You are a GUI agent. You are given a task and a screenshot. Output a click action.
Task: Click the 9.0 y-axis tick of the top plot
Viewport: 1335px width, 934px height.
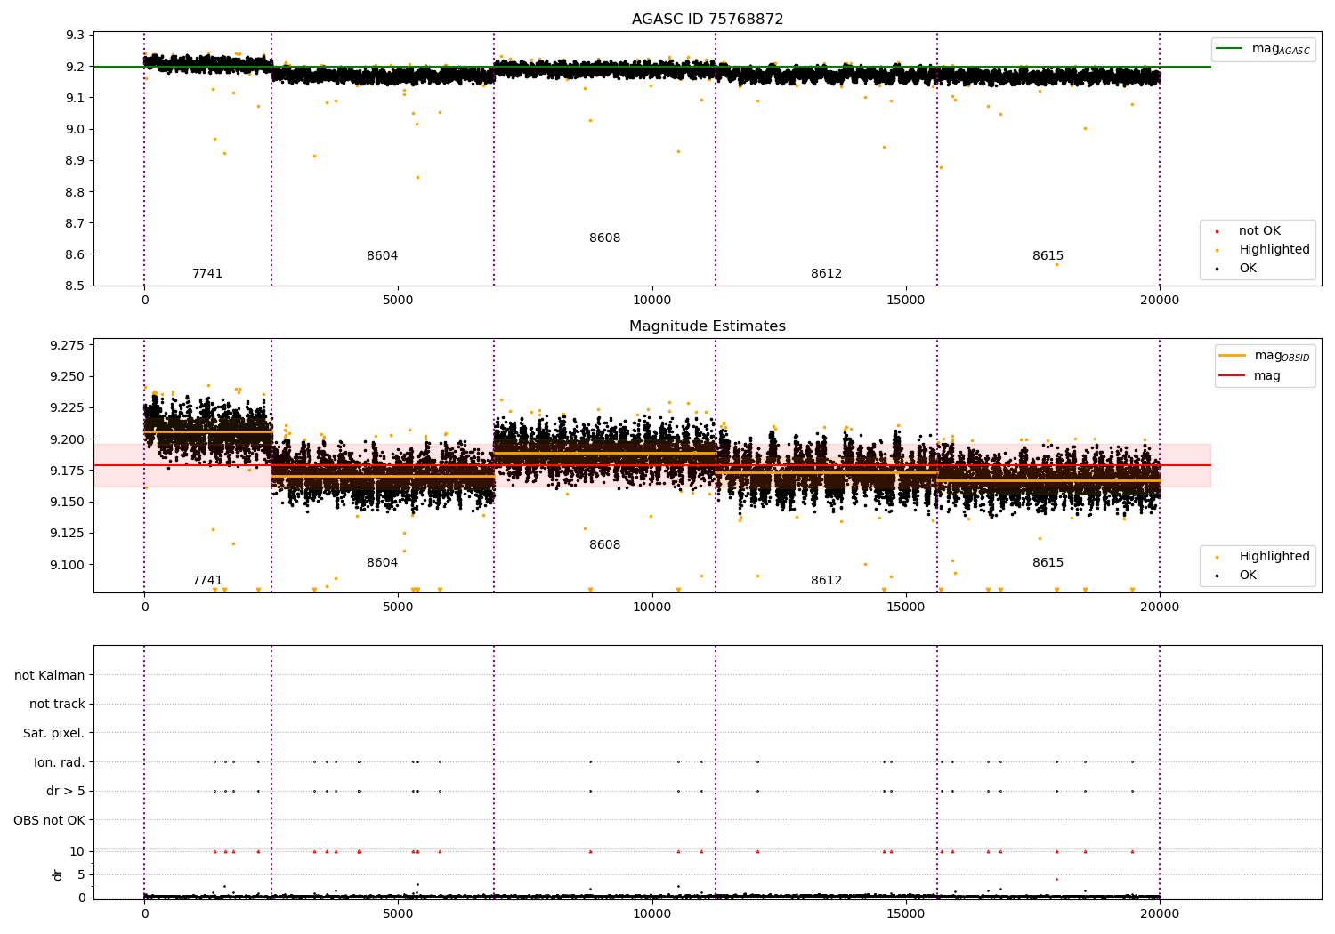click(76, 129)
